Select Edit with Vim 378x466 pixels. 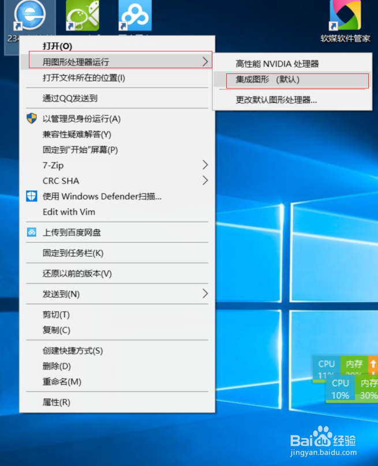point(117,212)
